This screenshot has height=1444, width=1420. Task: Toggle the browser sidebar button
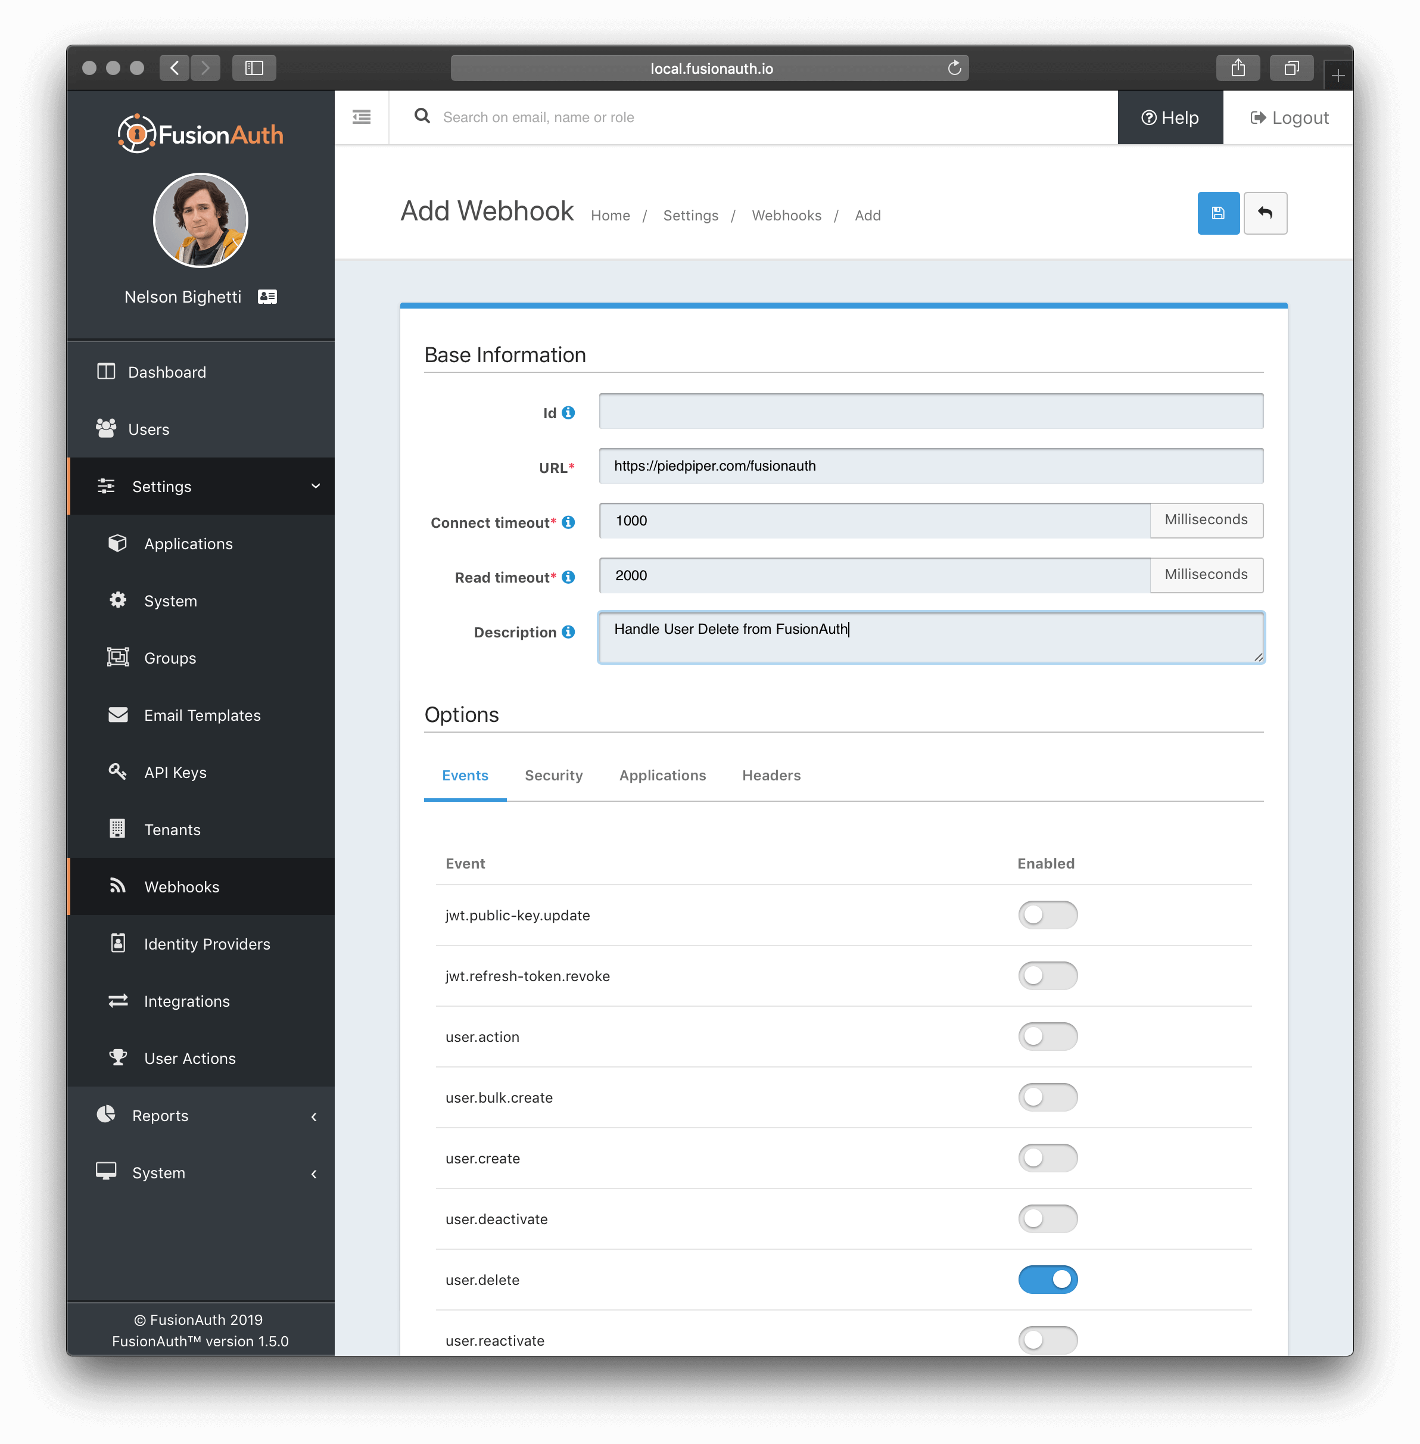pos(254,69)
